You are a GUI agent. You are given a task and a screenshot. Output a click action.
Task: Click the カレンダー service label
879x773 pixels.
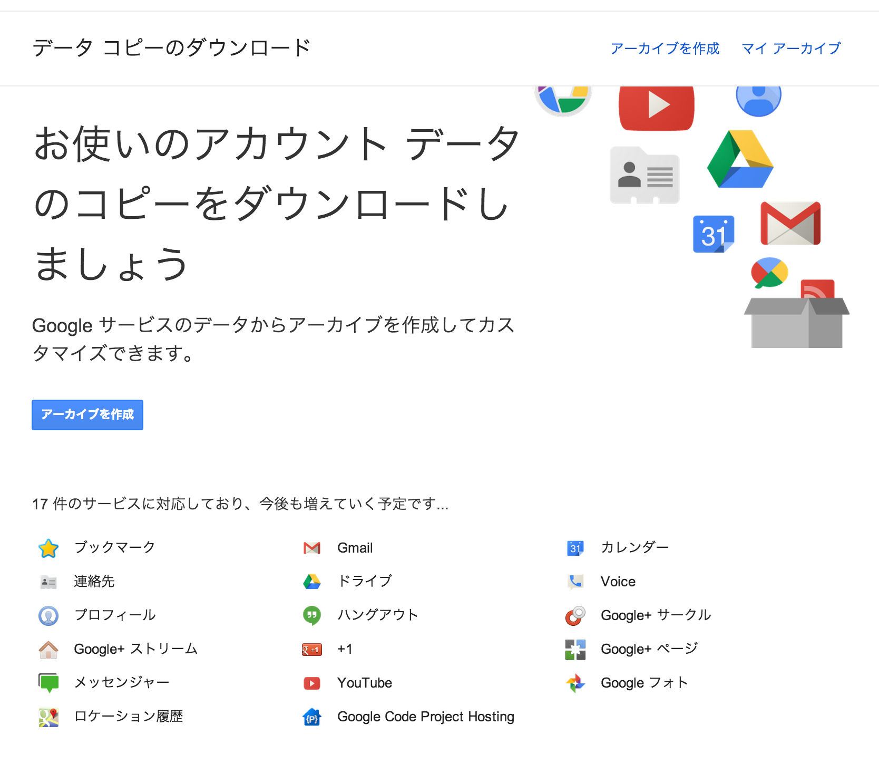(x=635, y=547)
